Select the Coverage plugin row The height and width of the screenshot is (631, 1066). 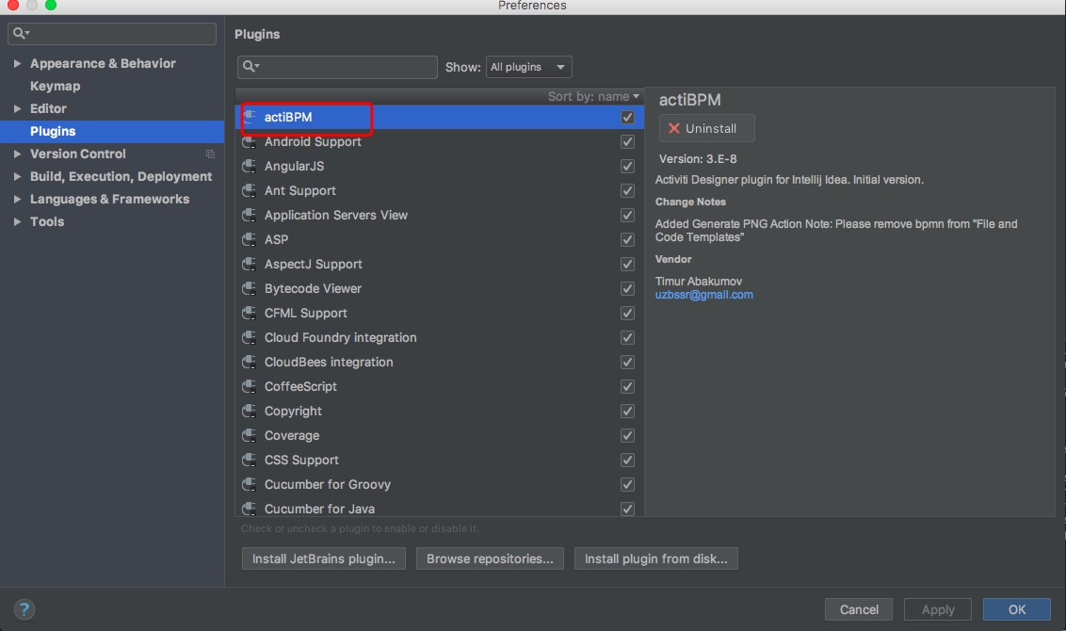click(439, 435)
